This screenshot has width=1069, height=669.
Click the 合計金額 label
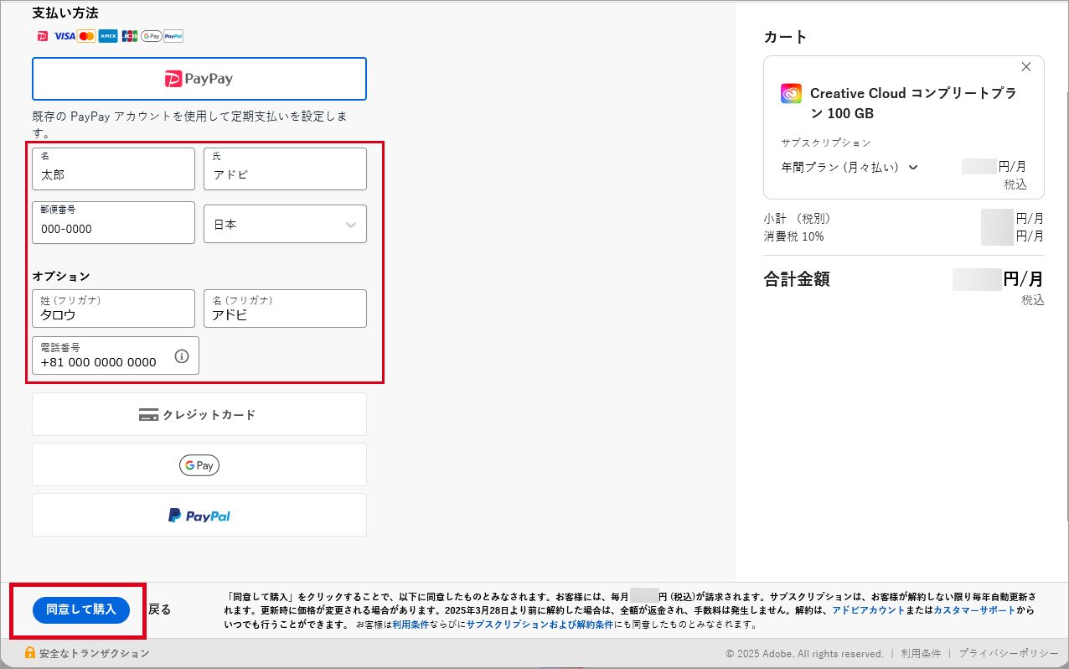(797, 279)
